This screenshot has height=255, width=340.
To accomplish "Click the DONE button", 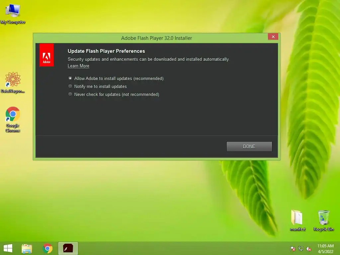I will coord(249,146).
